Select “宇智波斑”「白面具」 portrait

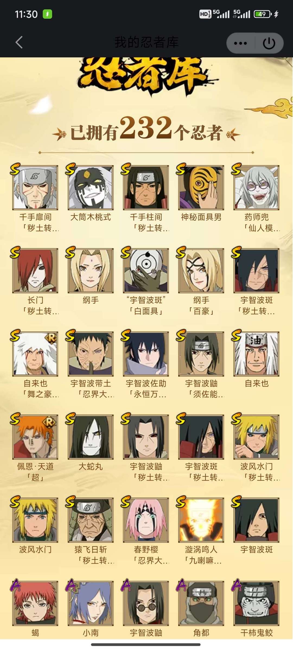(x=146, y=271)
